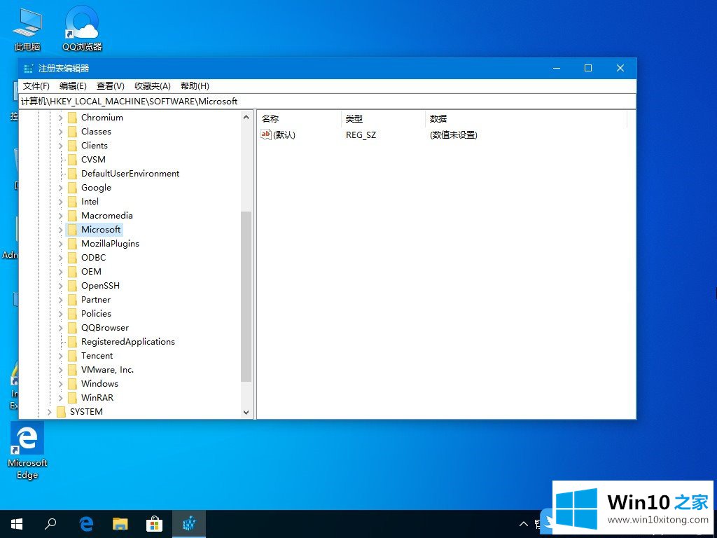Expand the Clients key

click(x=60, y=146)
